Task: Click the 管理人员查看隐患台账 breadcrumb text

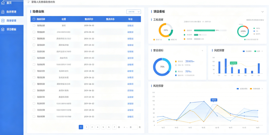Action: tap(43, 2)
